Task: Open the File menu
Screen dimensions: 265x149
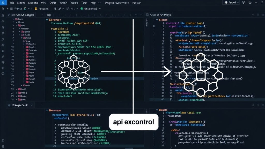Action: (x=12, y=3)
